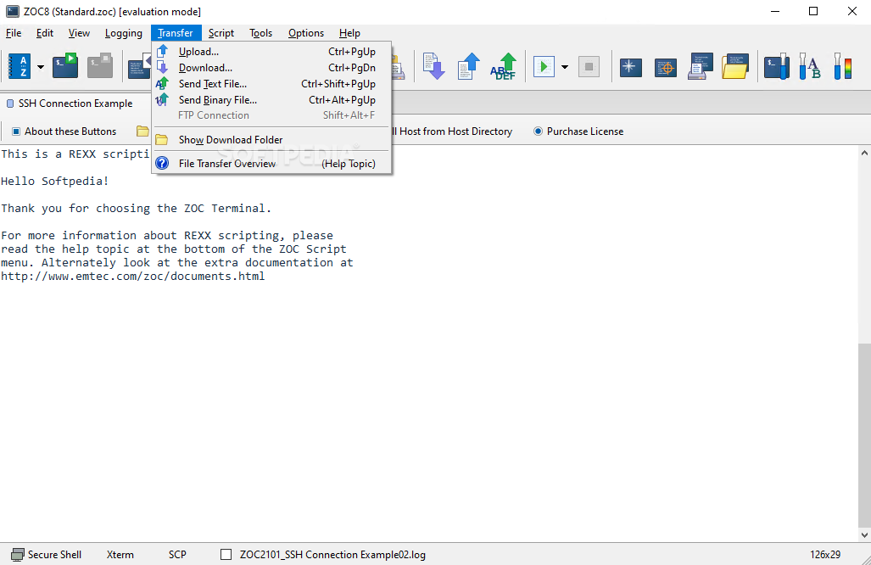Open File Transfer Overview help topic

271,164
